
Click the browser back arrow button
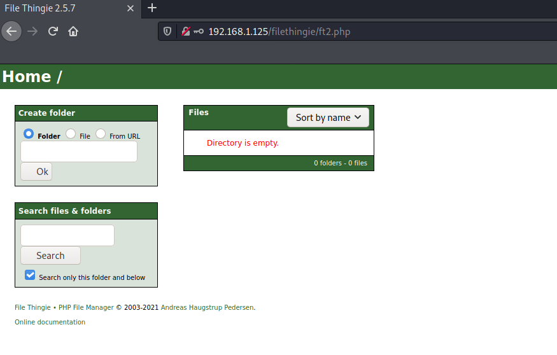pyautogui.click(x=11, y=31)
